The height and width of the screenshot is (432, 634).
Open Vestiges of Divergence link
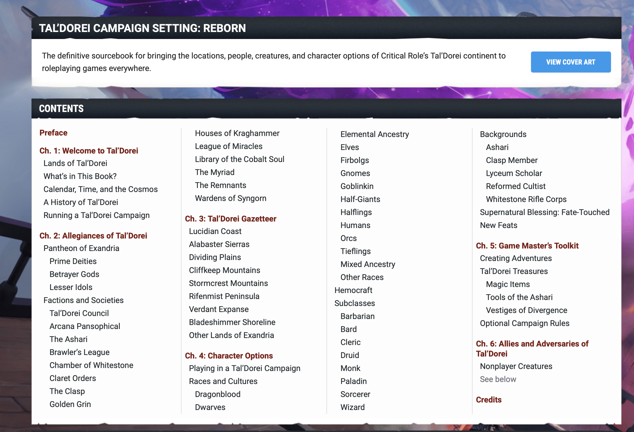[x=526, y=310]
